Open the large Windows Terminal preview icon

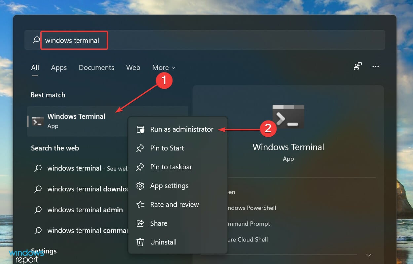(x=288, y=116)
